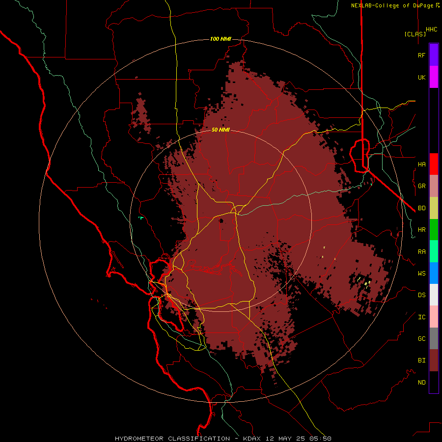Click the ND black legend swatch
Viewport: 442px width, 442px height.
click(x=434, y=382)
